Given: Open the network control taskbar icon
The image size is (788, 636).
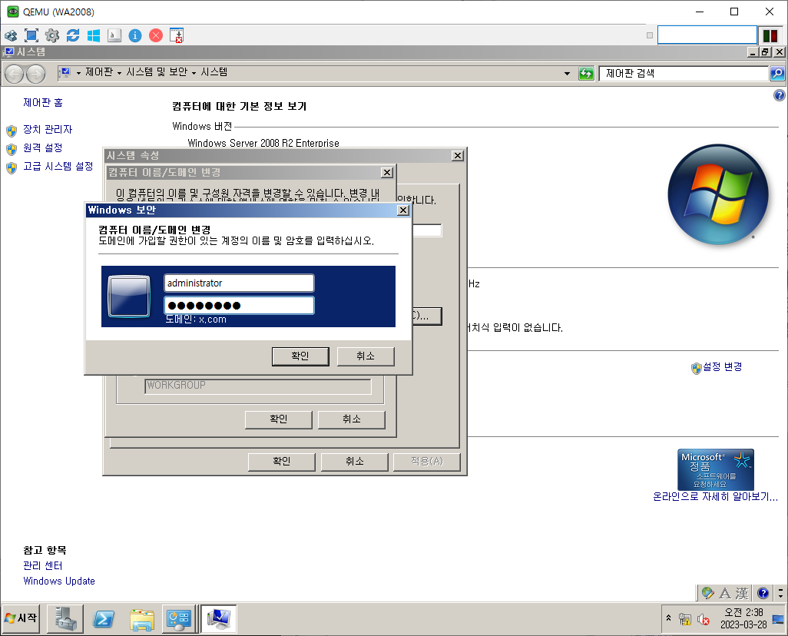Looking at the screenshot, I should [179, 619].
